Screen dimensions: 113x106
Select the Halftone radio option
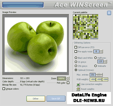[x=95, y=58]
